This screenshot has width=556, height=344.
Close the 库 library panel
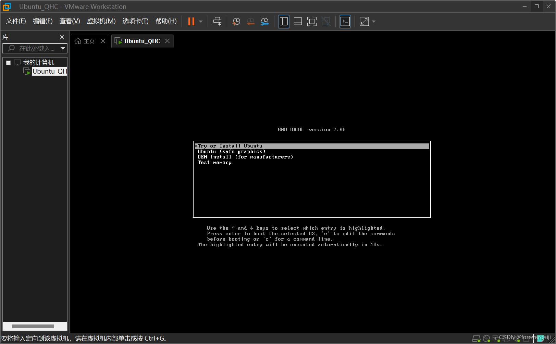(x=62, y=37)
